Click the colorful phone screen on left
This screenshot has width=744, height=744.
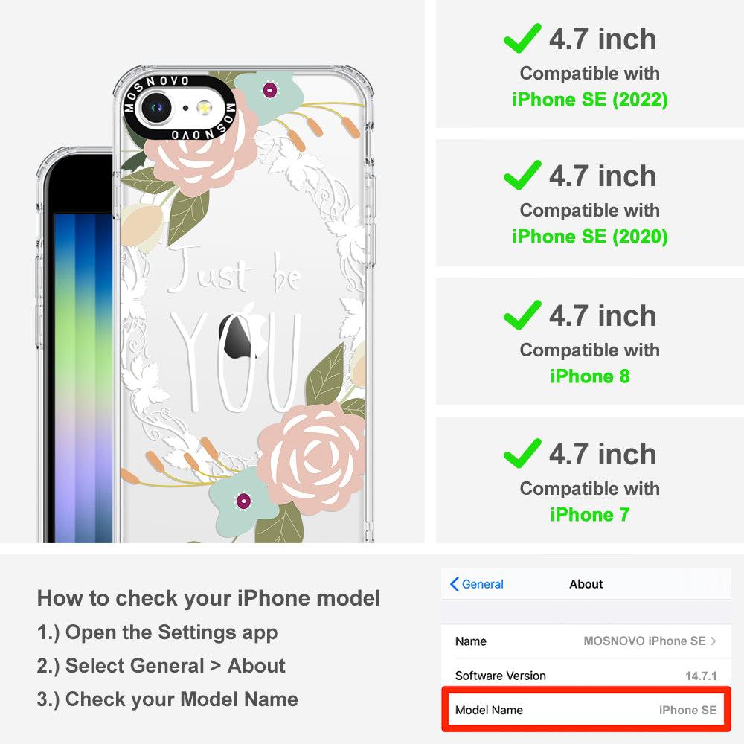coord(83,377)
